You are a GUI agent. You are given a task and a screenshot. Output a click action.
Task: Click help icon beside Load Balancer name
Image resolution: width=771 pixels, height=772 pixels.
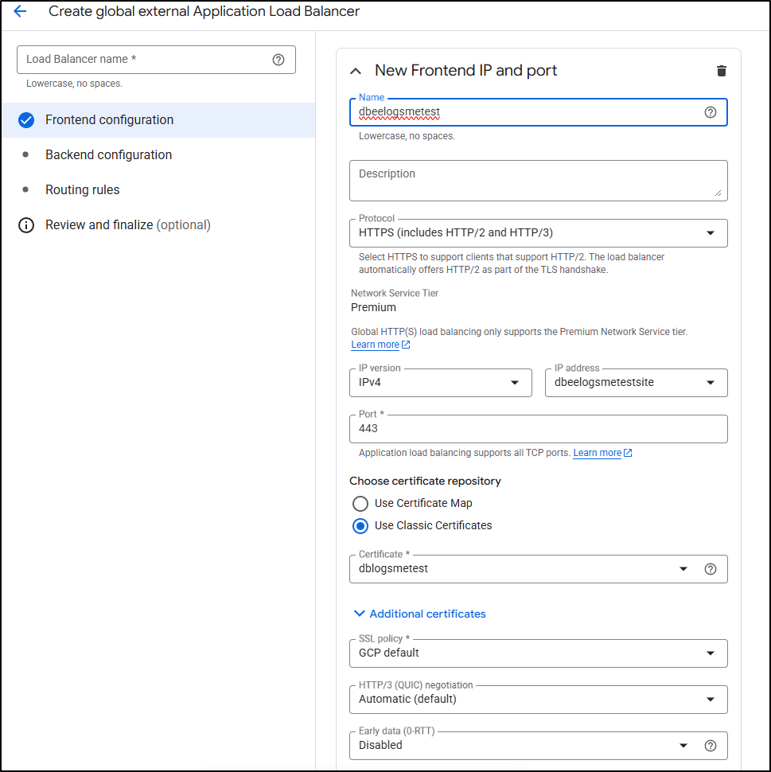pos(278,60)
